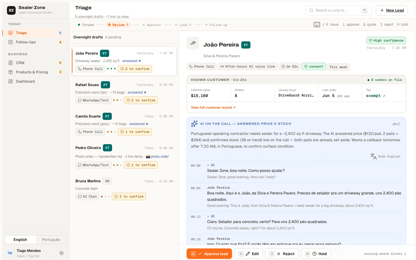Click the why? link
The height and width of the screenshot is (260, 416).
396,124
